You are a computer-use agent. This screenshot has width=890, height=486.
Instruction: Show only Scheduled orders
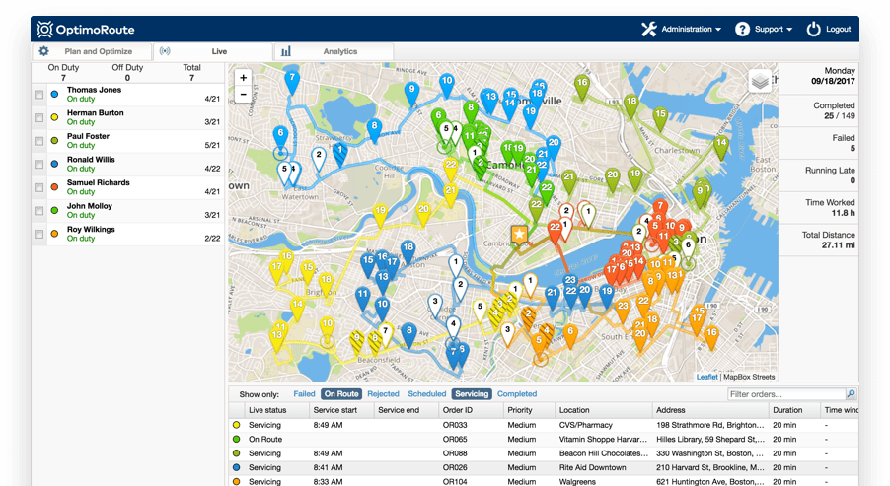point(427,393)
